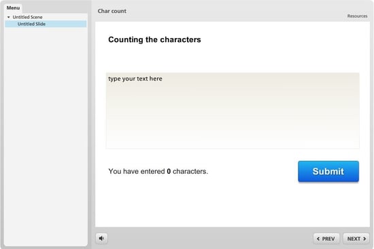The image size is (374, 249).
Task: Go to the previous slide with PREV
Action: point(326,239)
